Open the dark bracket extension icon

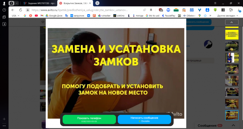point(223,10)
